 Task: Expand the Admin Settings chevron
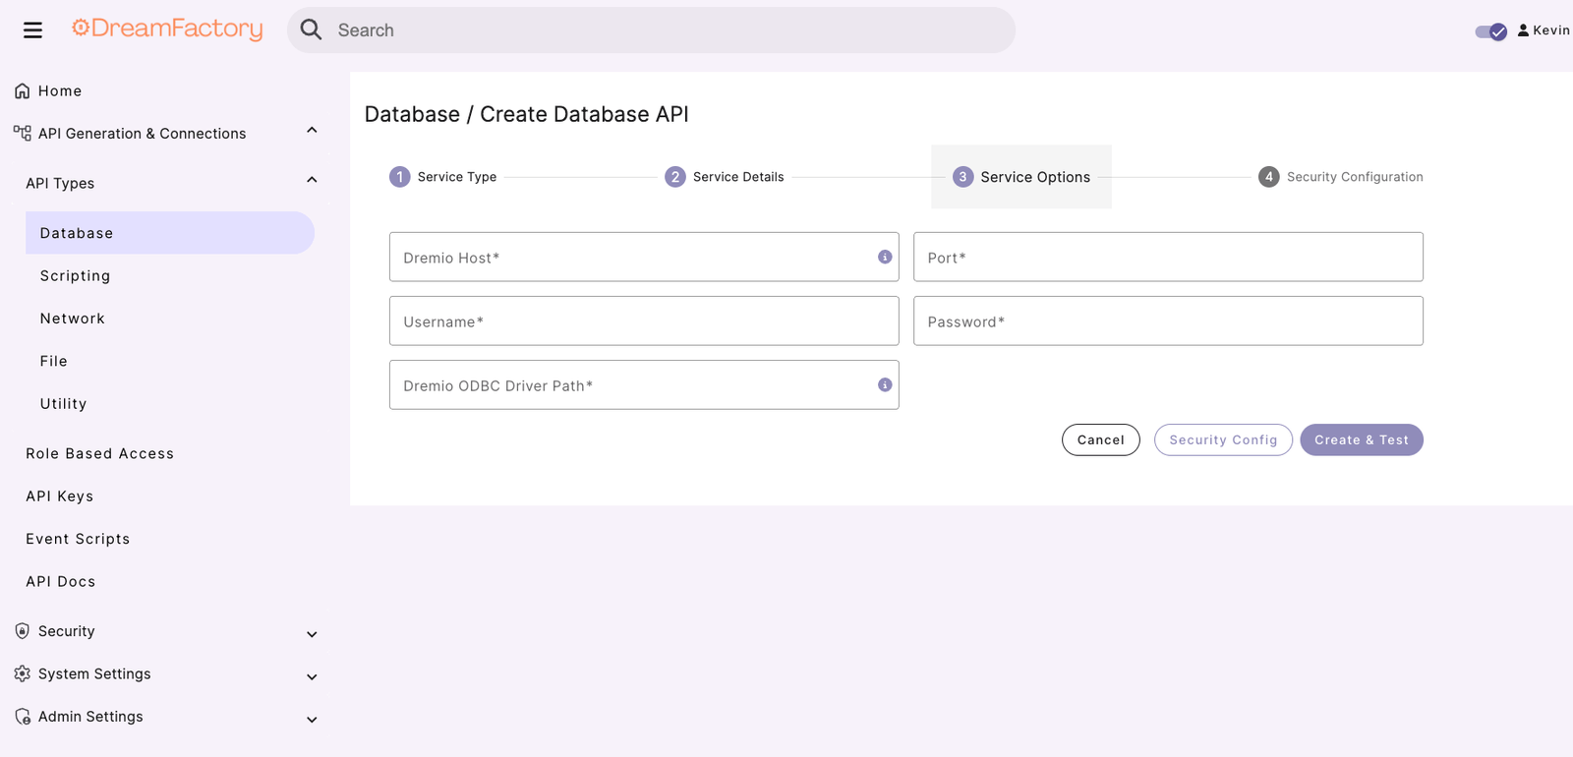312,720
